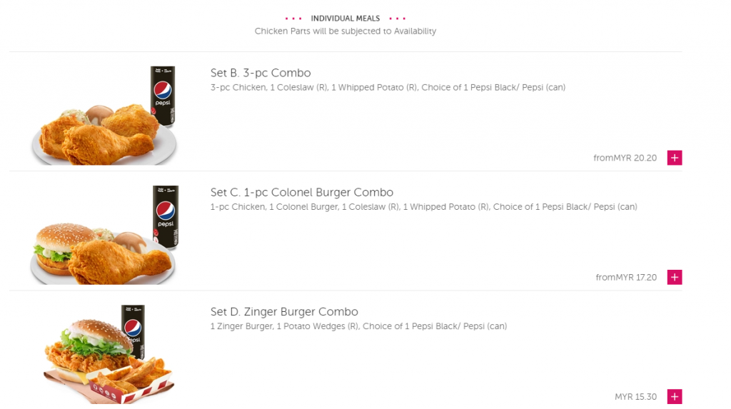Click the Chicken Parts availability notice

(346, 31)
